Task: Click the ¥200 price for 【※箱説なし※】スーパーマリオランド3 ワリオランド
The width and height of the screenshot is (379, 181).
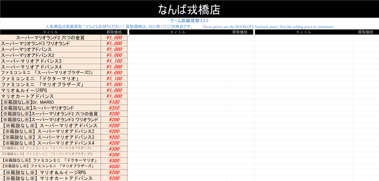Action: (x=114, y=120)
